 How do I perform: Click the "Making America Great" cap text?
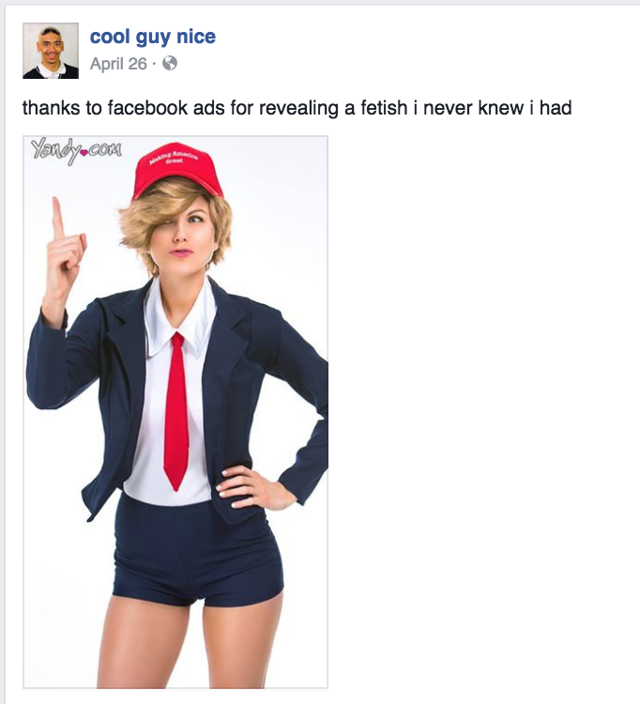(175, 158)
